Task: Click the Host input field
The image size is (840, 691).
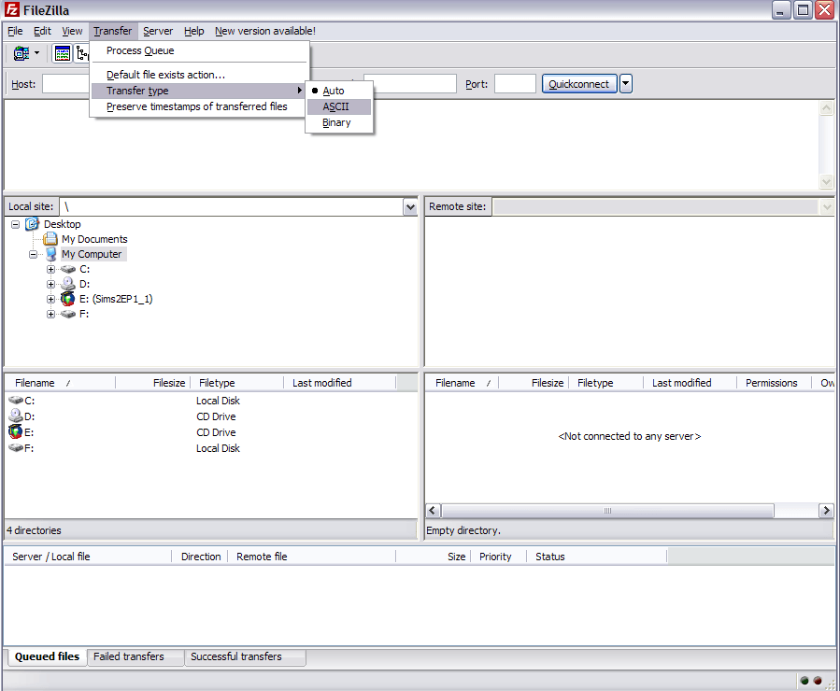Action: click(65, 84)
